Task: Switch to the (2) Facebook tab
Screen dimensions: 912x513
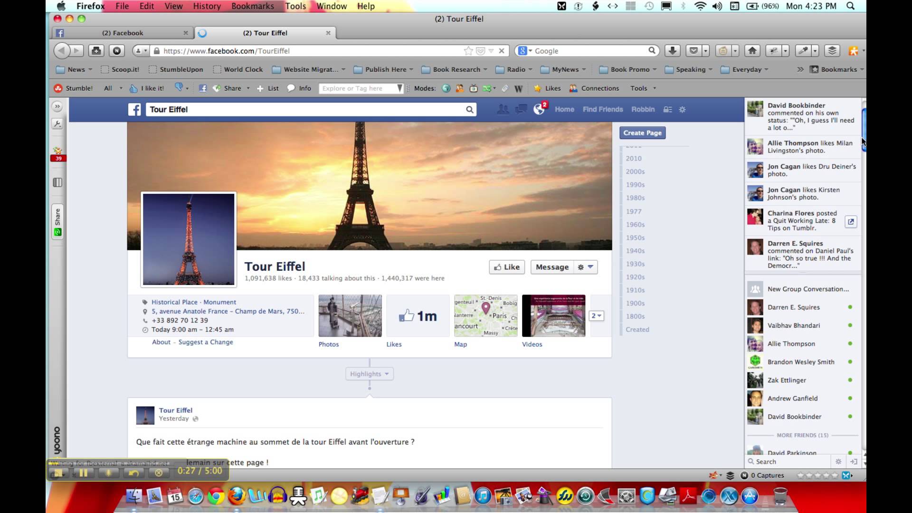Action: point(122,33)
